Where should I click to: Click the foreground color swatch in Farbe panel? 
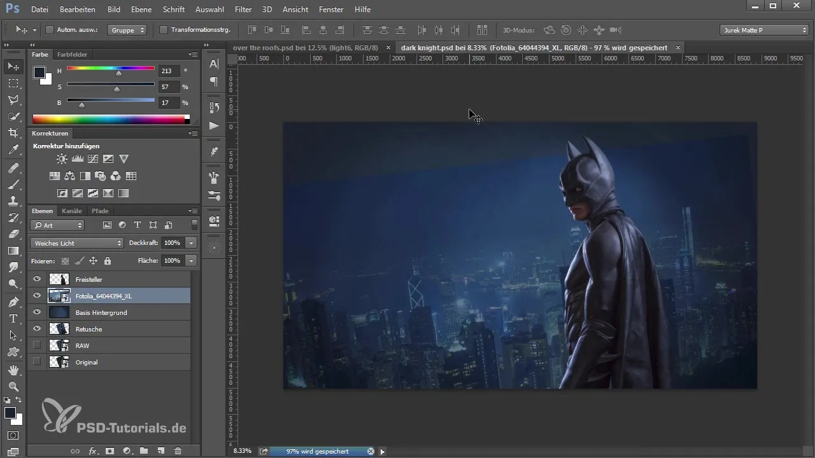[x=39, y=72]
